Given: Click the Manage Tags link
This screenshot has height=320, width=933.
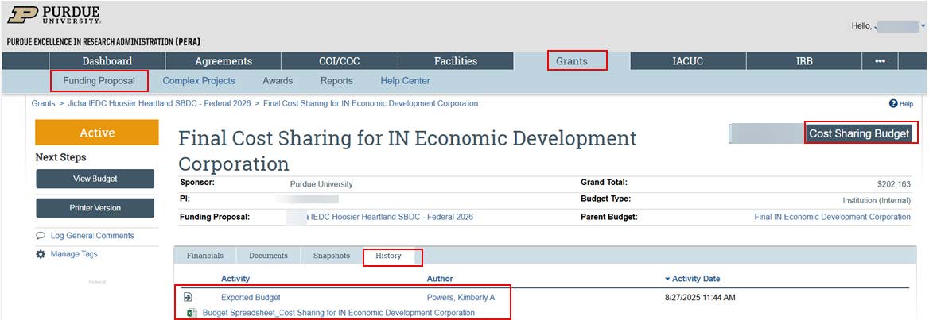Looking at the screenshot, I should click(x=74, y=254).
